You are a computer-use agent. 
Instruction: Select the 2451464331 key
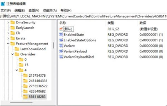tap(38, 81)
